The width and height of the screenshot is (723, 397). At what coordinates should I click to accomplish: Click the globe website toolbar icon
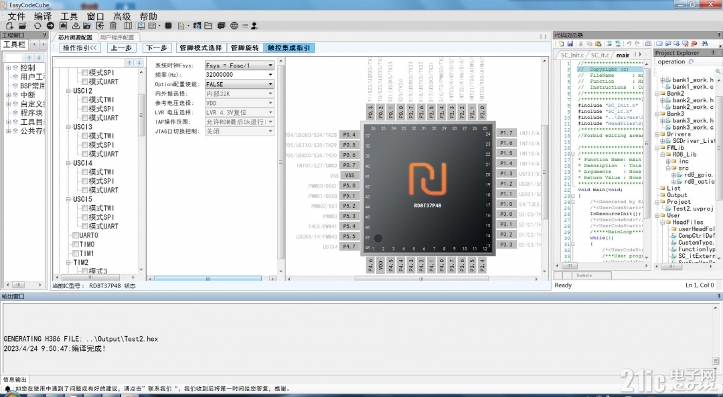coord(234,26)
